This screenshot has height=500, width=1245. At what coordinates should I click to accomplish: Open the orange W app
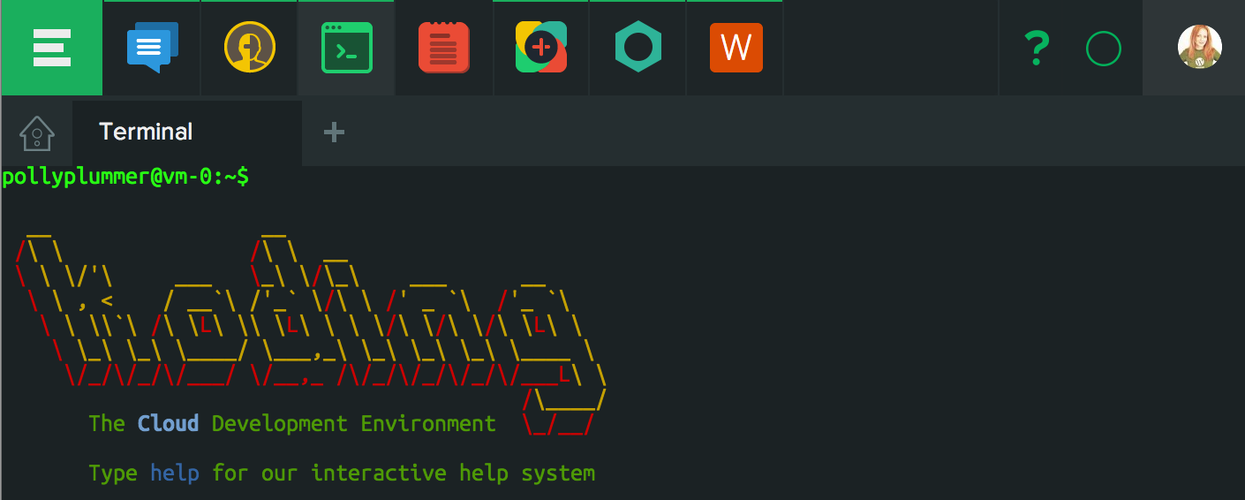(736, 48)
